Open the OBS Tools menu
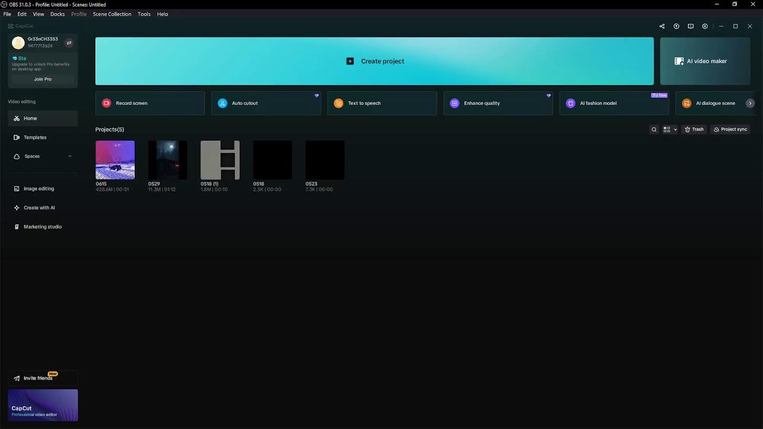The height and width of the screenshot is (429, 763). click(144, 14)
